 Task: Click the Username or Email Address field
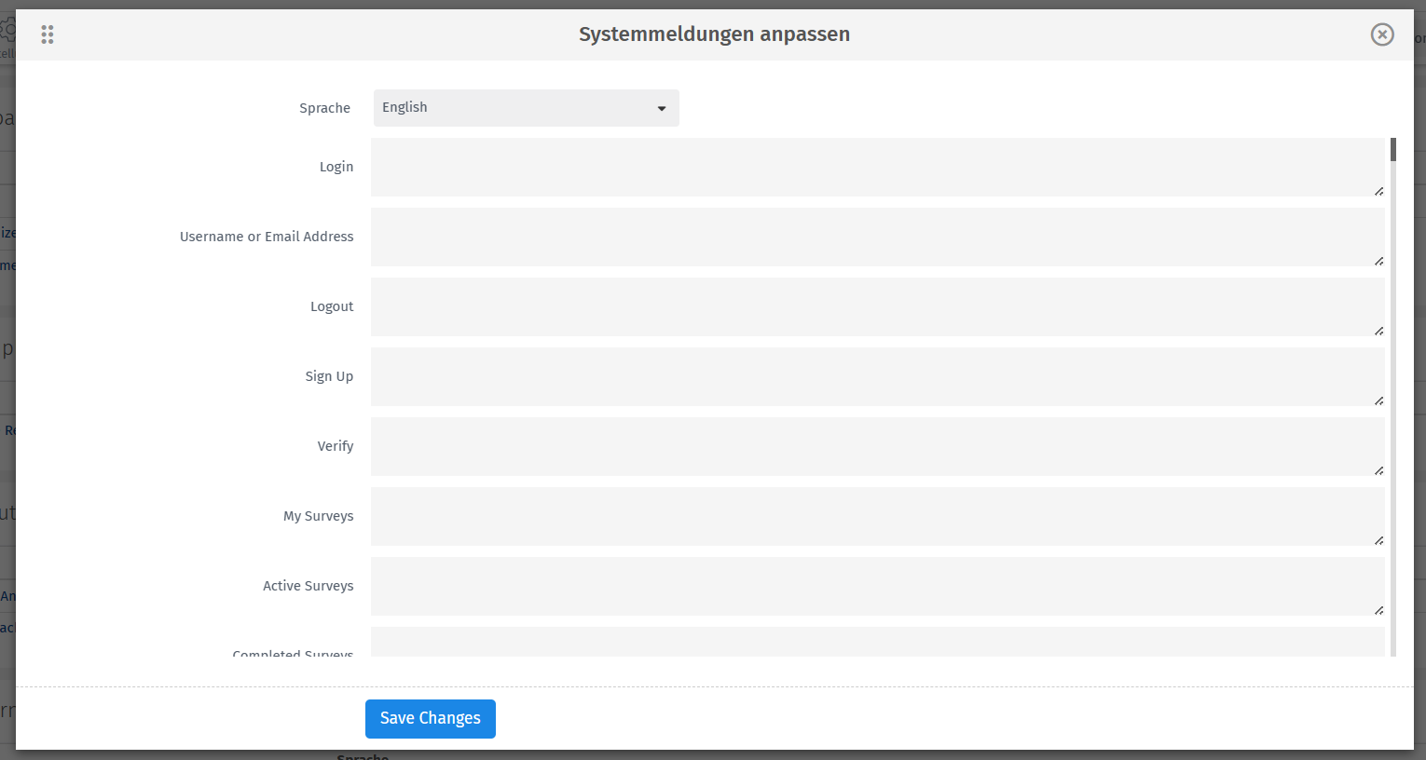[x=876, y=237]
